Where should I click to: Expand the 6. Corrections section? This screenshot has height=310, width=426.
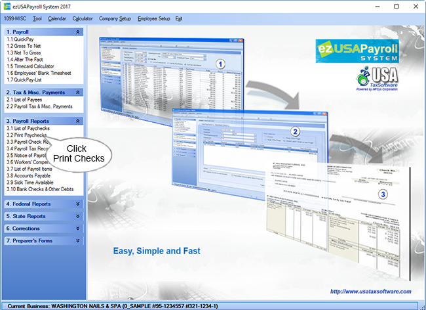click(78, 229)
